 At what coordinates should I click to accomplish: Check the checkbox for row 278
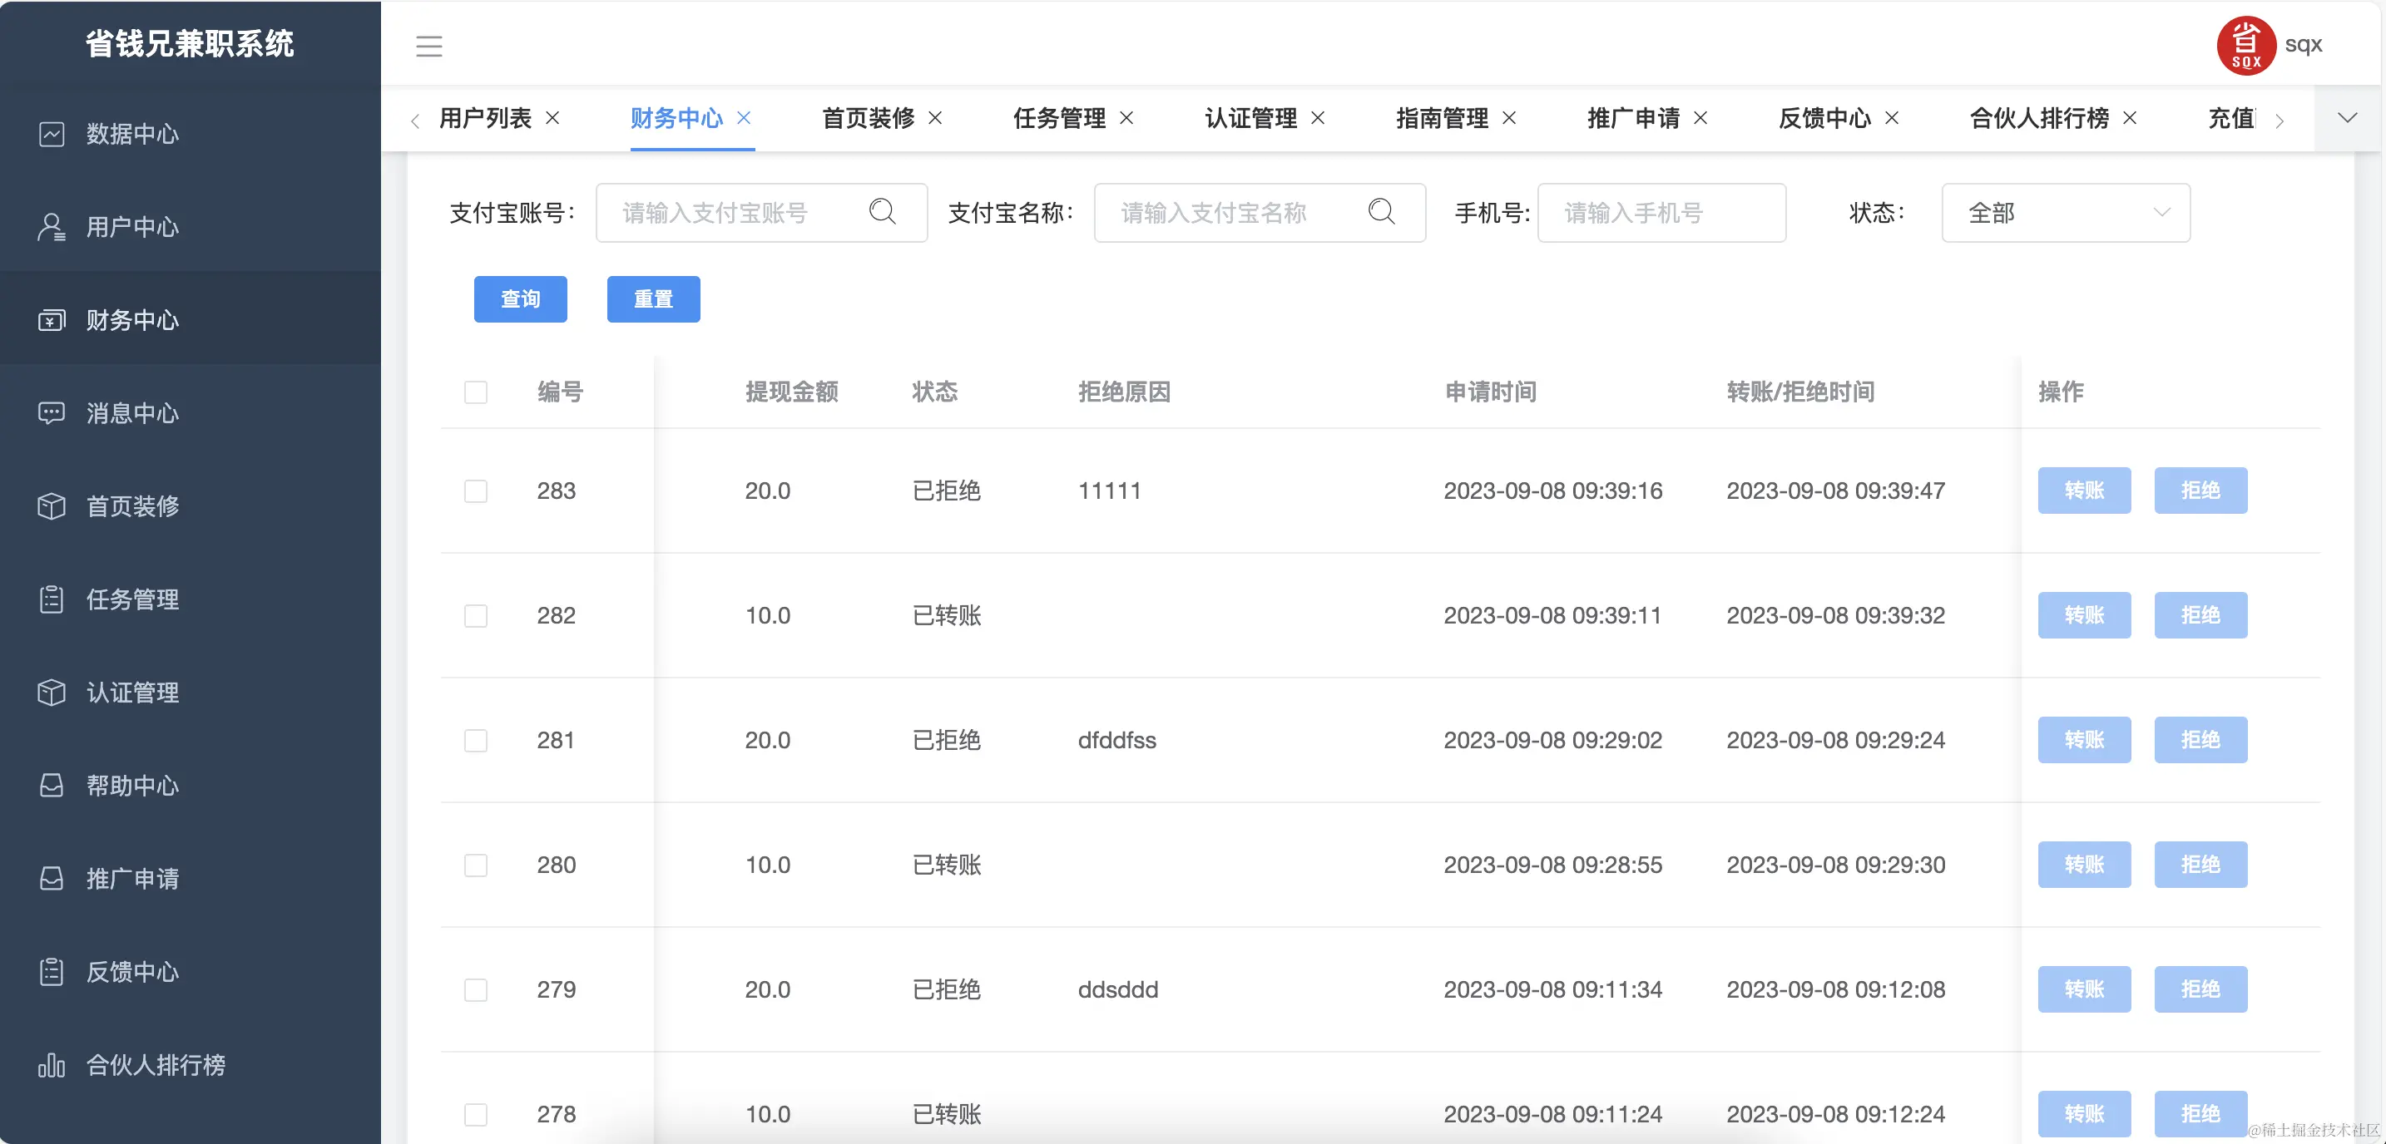476,1114
